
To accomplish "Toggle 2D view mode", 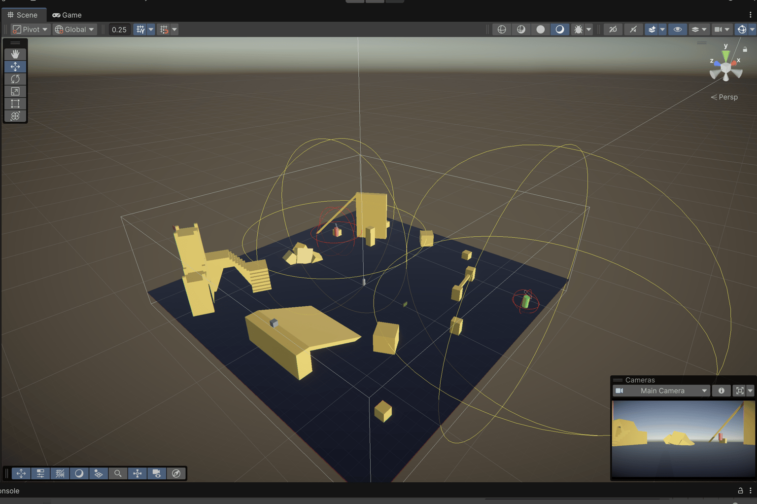I will [613, 30].
